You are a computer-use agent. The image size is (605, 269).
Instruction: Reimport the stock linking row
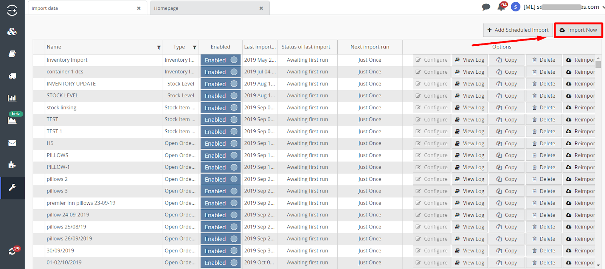pyautogui.click(x=580, y=107)
